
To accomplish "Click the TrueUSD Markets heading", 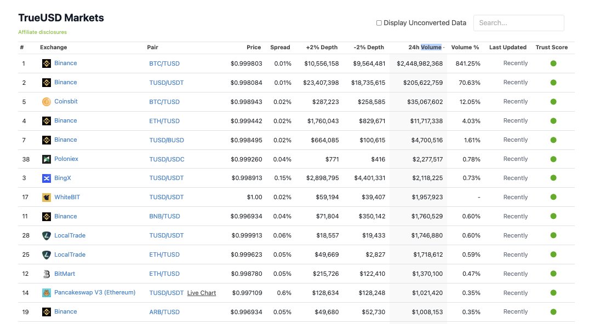I will (x=61, y=18).
